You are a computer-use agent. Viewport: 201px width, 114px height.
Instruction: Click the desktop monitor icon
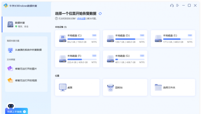point(62,87)
